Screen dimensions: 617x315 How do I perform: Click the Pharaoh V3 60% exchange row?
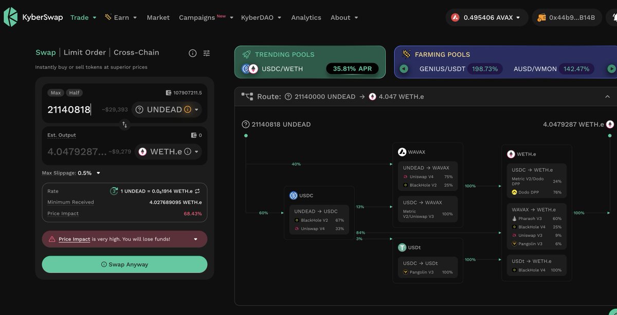pyautogui.click(x=537, y=219)
